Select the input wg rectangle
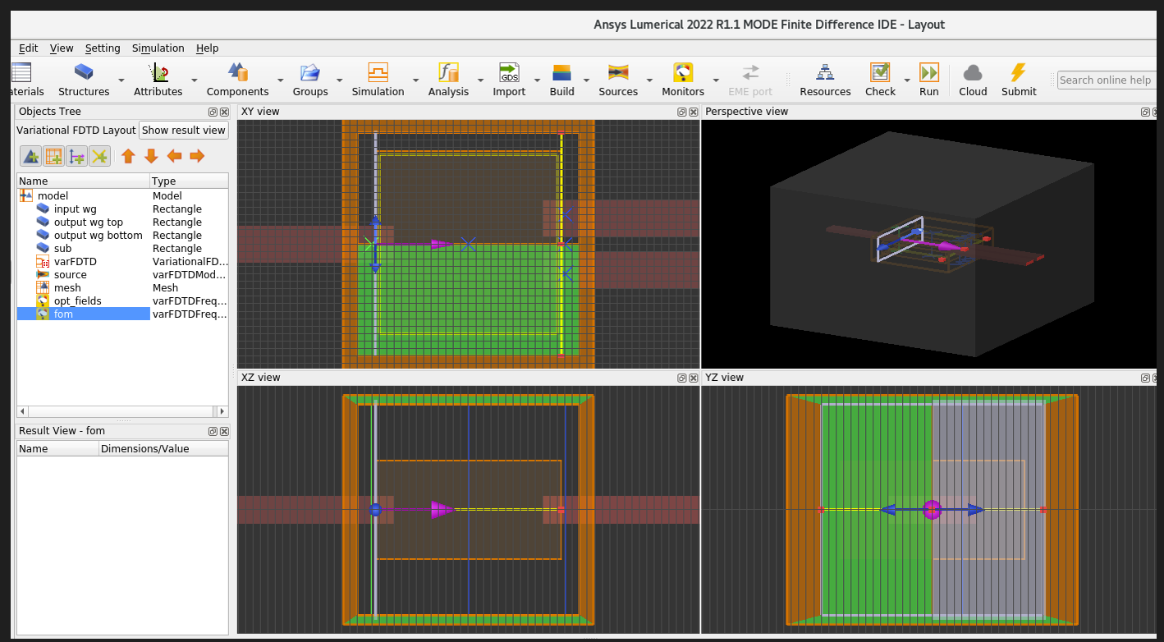This screenshot has width=1164, height=642. coord(75,209)
